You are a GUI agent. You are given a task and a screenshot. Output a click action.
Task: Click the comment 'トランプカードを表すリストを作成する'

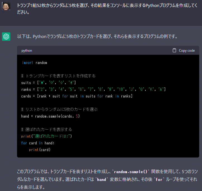coord(58,76)
